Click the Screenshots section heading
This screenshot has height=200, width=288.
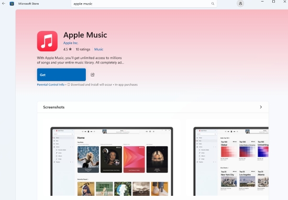point(54,107)
